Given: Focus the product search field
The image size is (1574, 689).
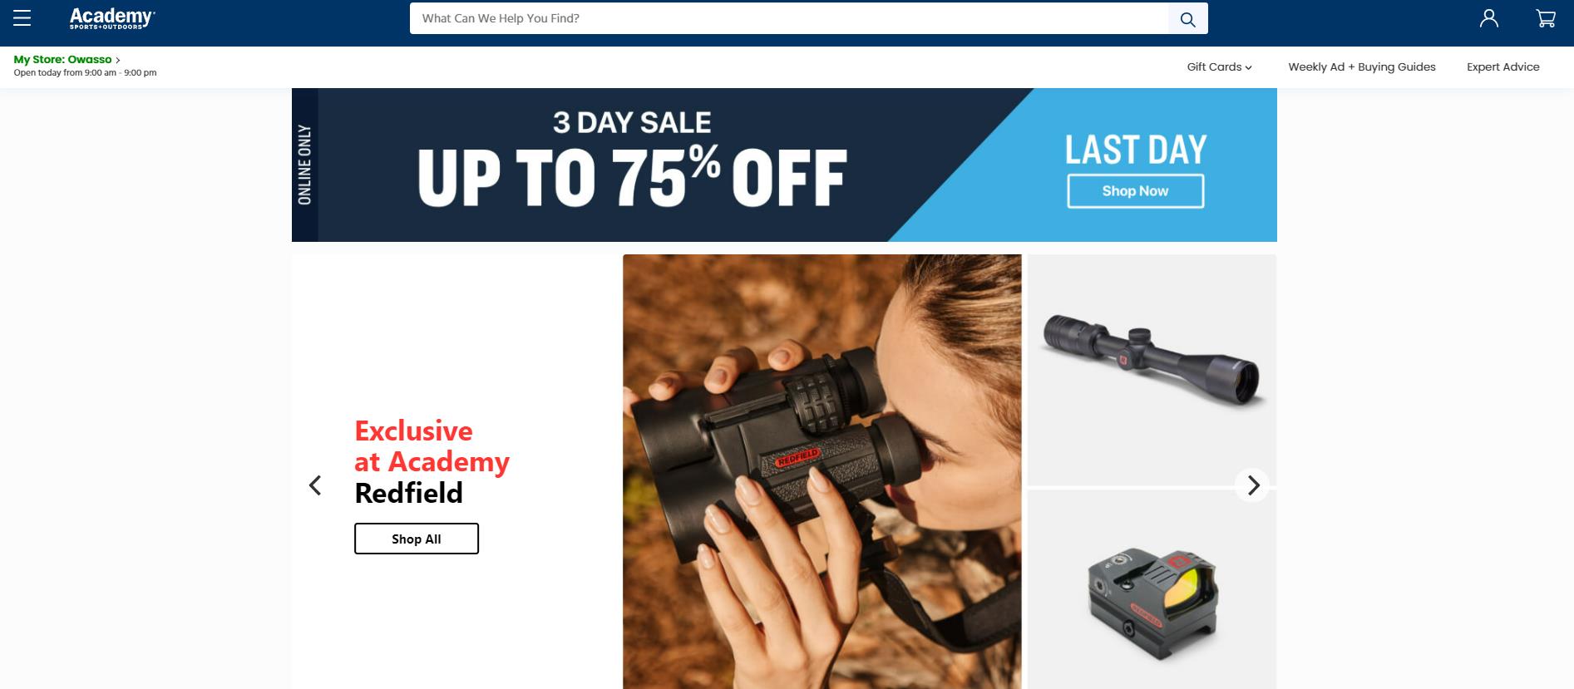Looking at the screenshot, I should (789, 19).
